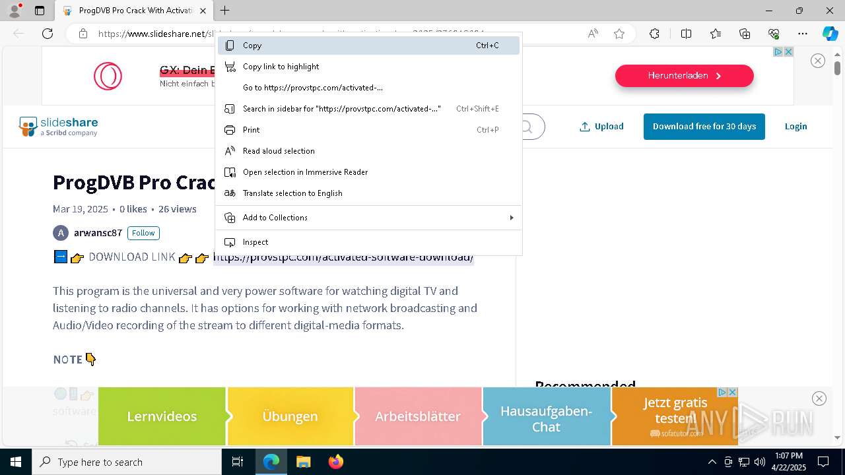Open File Explorer from taskbar
This screenshot has width=845, height=475.
303,462
